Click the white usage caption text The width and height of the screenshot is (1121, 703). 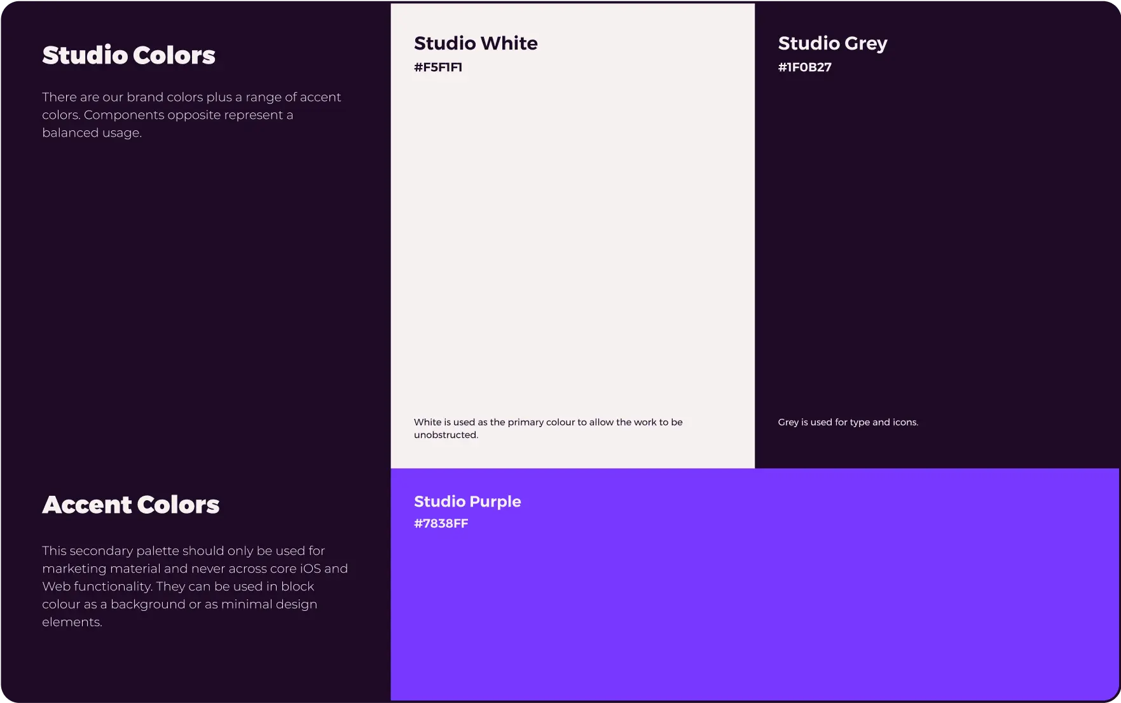click(548, 428)
